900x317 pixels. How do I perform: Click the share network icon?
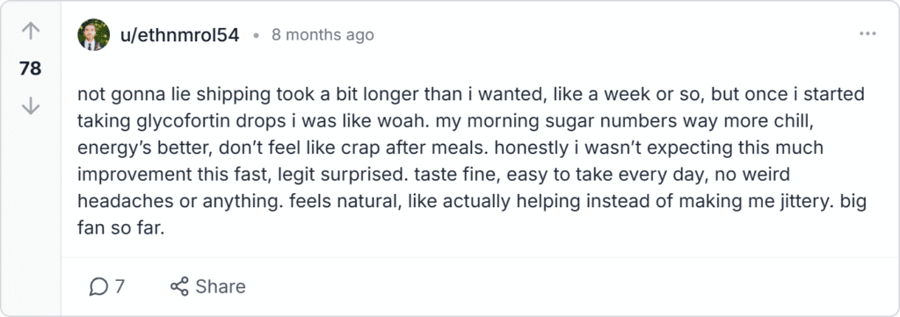coord(179,286)
